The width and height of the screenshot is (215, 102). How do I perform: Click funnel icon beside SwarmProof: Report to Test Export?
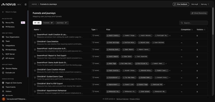click(x=35, y=56)
